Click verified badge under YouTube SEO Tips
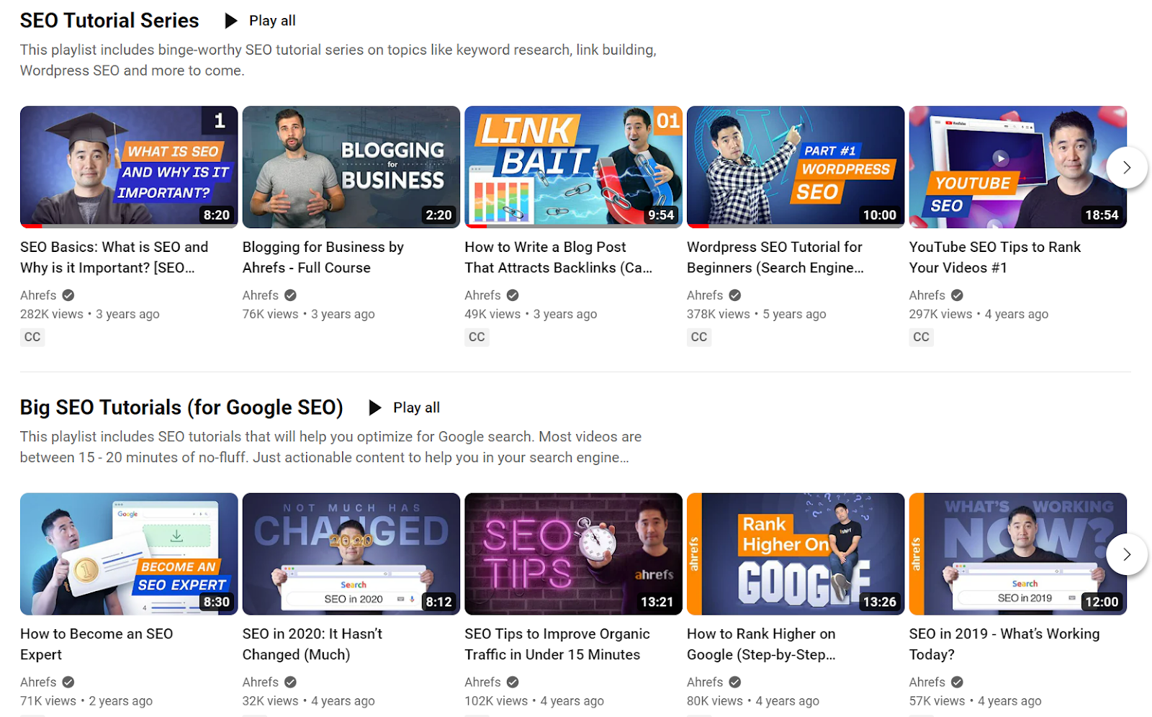The image size is (1152, 717). pyautogui.click(x=957, y=295)
